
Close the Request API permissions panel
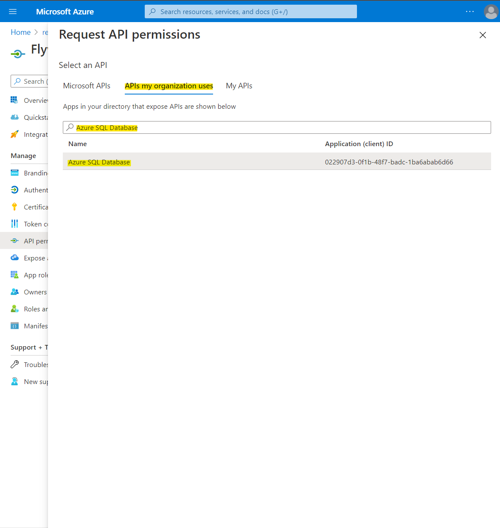click(483, 35)
